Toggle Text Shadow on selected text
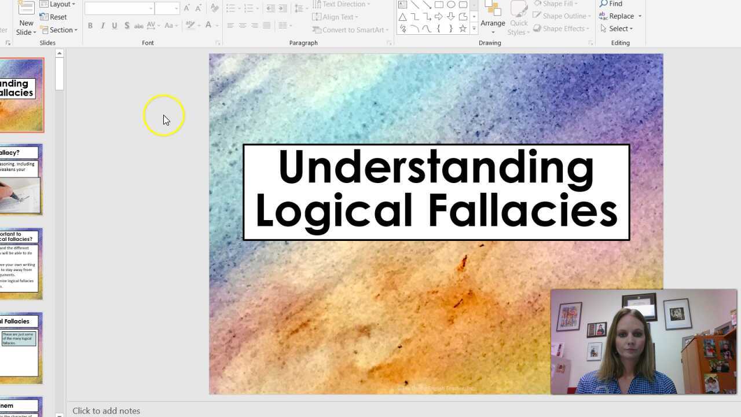The height and width of the screenshot is (417, 741). click(126, 25)
